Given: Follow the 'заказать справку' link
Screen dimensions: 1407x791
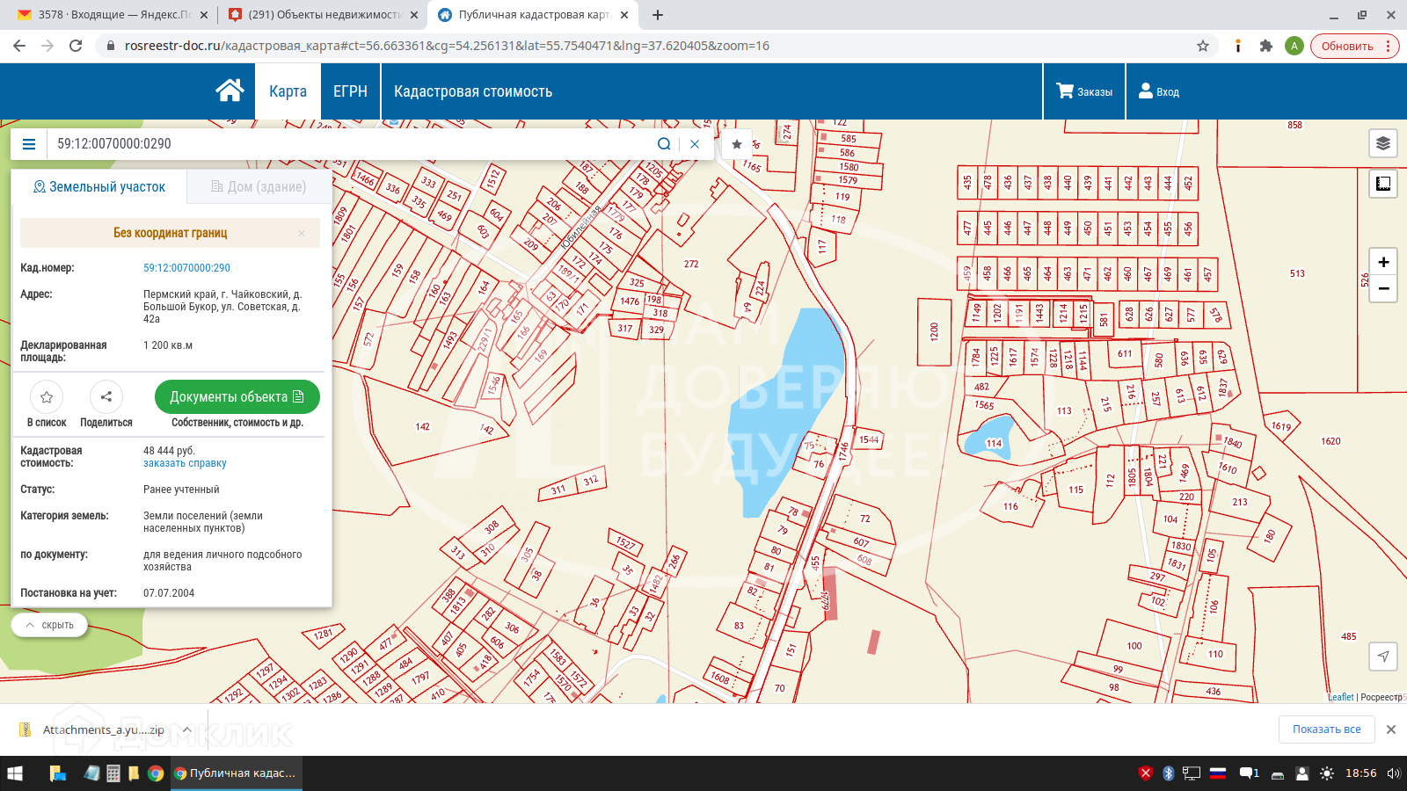Looking at the screenshot, I should coord(185,463).
